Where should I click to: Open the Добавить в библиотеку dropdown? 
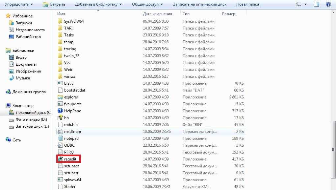[98, 4]
